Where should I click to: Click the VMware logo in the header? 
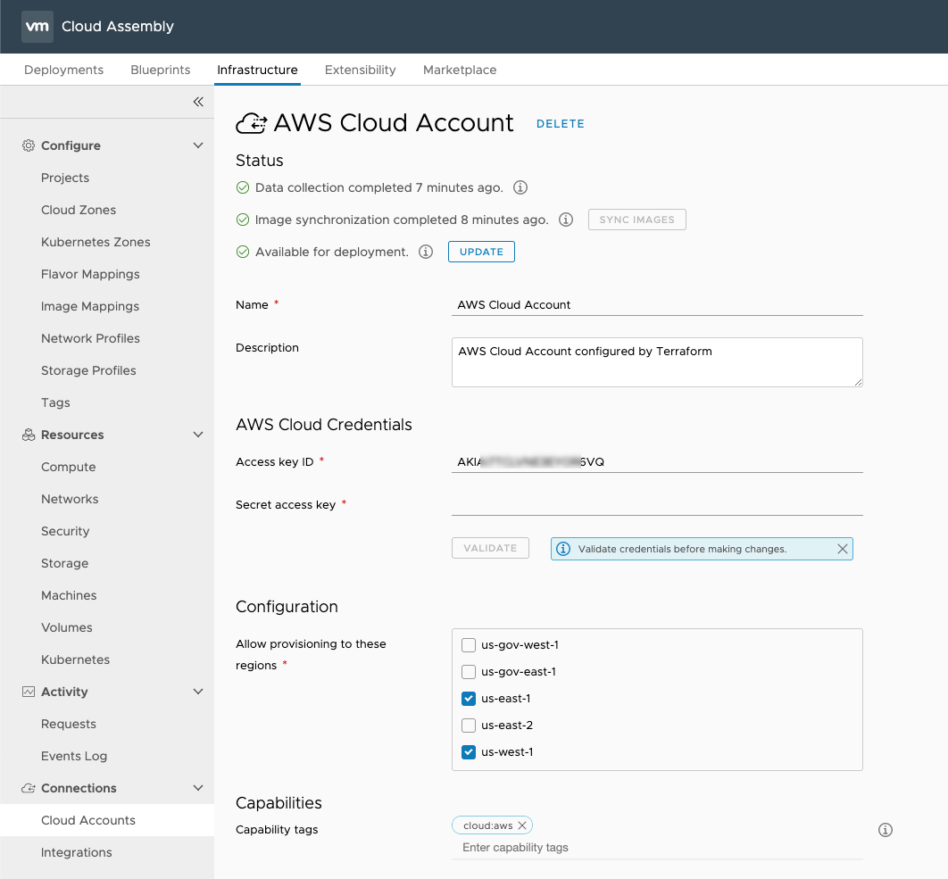click(37, 27)
